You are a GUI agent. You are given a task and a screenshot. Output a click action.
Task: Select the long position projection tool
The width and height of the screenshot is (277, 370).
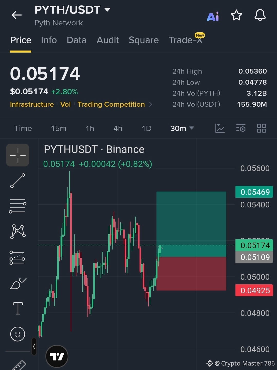17,257
